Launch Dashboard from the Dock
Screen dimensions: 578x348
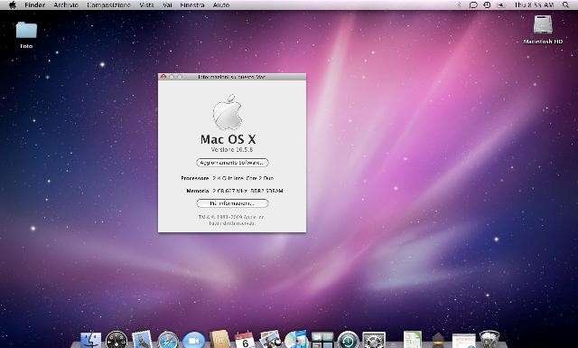click(x=117, y=340)
